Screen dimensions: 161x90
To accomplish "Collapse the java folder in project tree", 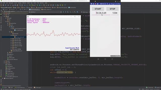I will [x=10, y=27].
